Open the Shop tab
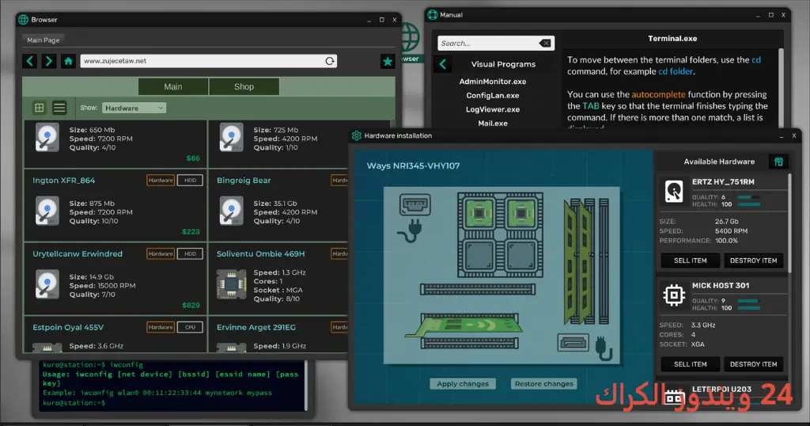This screenshot has width=810, height=426. click(x=244, y=87)
